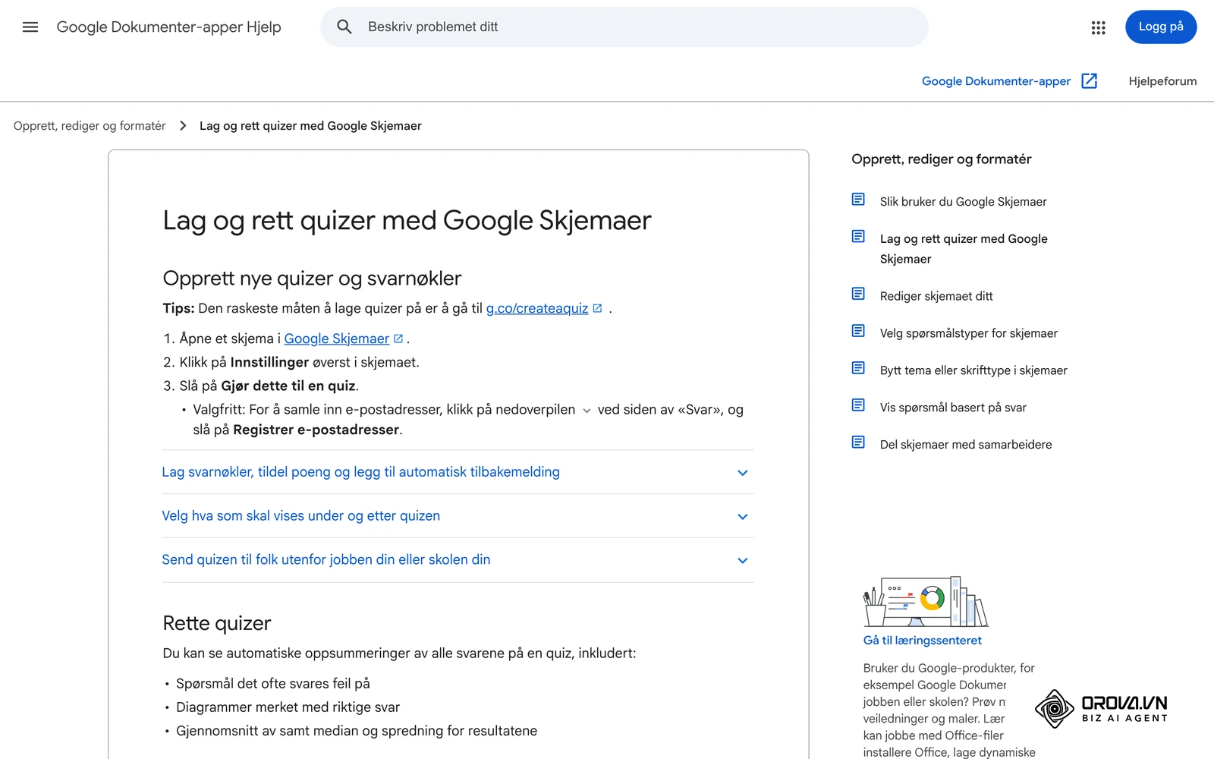1214x759 pixels.
Task: Click the external-link icon beside Google Dokumenter-apper
Action: click(x=1090, y=81)
